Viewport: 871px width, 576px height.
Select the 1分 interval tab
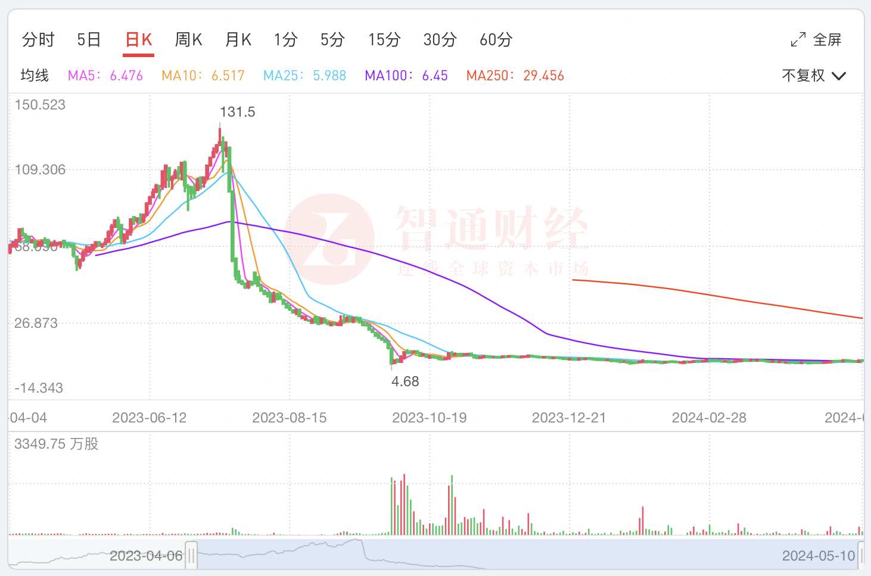(x=286, y=40)
